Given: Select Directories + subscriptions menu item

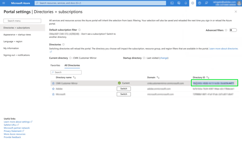Looking at the screenshot, I should [x=23, y=28].
